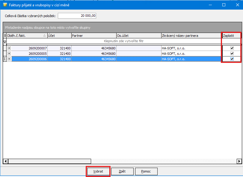The height and width of the screenshot is (177, 243).
Task: Click the filter funnel icon in filter row
Action: [5, 41]
